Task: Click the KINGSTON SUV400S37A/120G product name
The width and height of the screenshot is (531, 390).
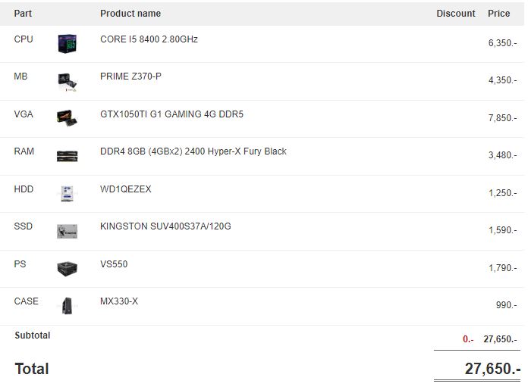Action: coord(165,226)
